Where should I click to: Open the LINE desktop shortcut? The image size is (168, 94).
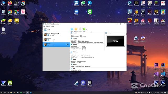coord(90,12)
